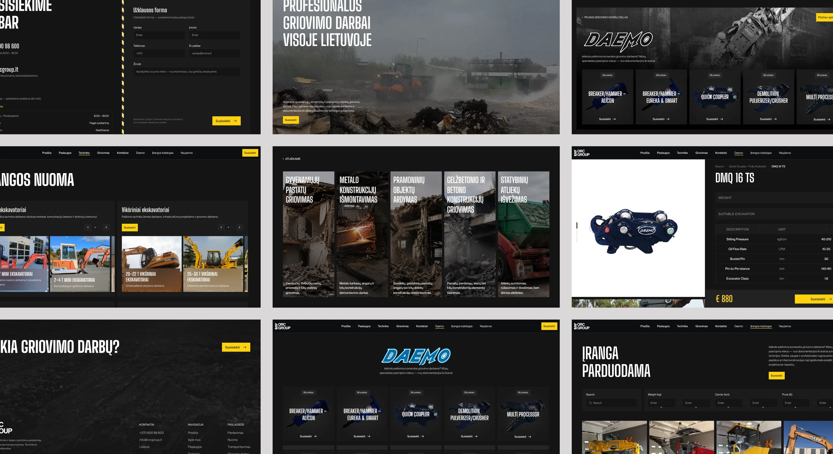The height and width of the screenshot is (454, 833).
Task: Click magnifier icon in equipment Search field
Action: pos(590,403)
